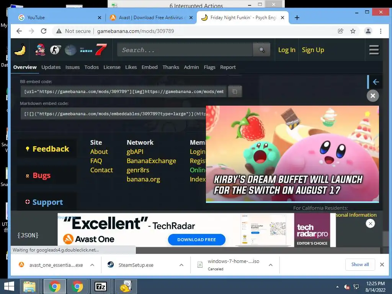
Task: Click the Log In link
Action: (x=287, y=50)
